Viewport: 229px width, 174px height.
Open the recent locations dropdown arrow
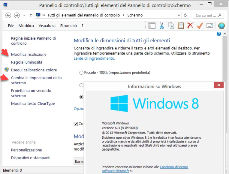24,15
